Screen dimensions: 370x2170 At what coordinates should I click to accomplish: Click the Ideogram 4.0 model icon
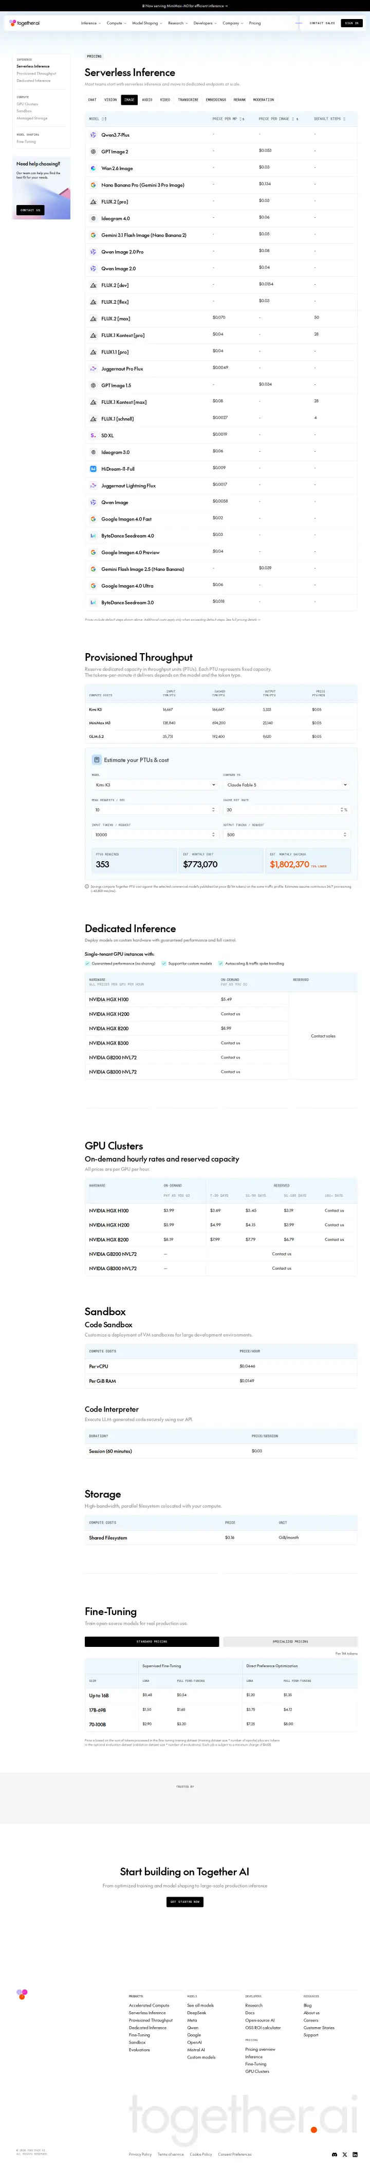point(94,218)
